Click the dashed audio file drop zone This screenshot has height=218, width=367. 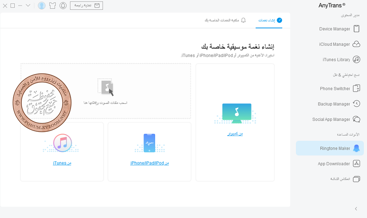106,91
